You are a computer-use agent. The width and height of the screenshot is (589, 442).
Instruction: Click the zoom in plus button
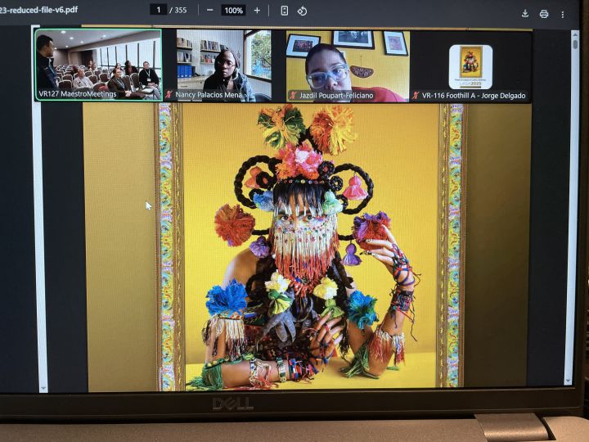click(257, 11)
